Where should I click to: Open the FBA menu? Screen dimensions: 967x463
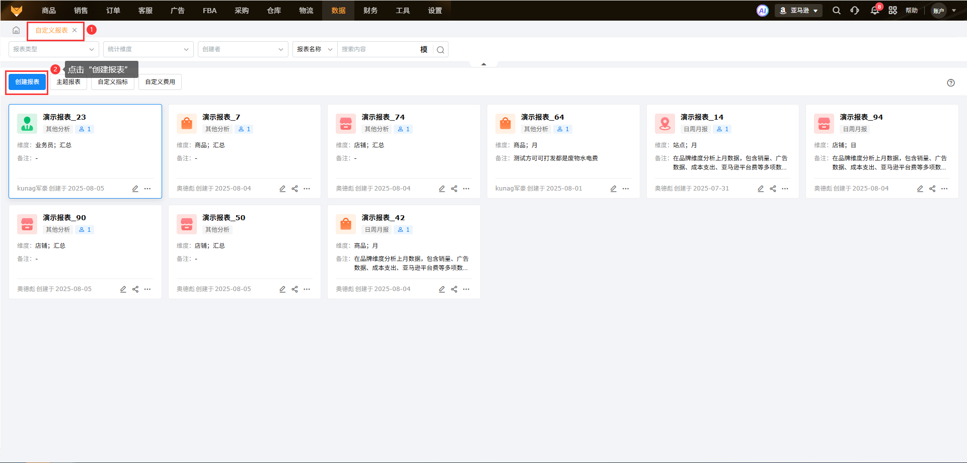210,11
